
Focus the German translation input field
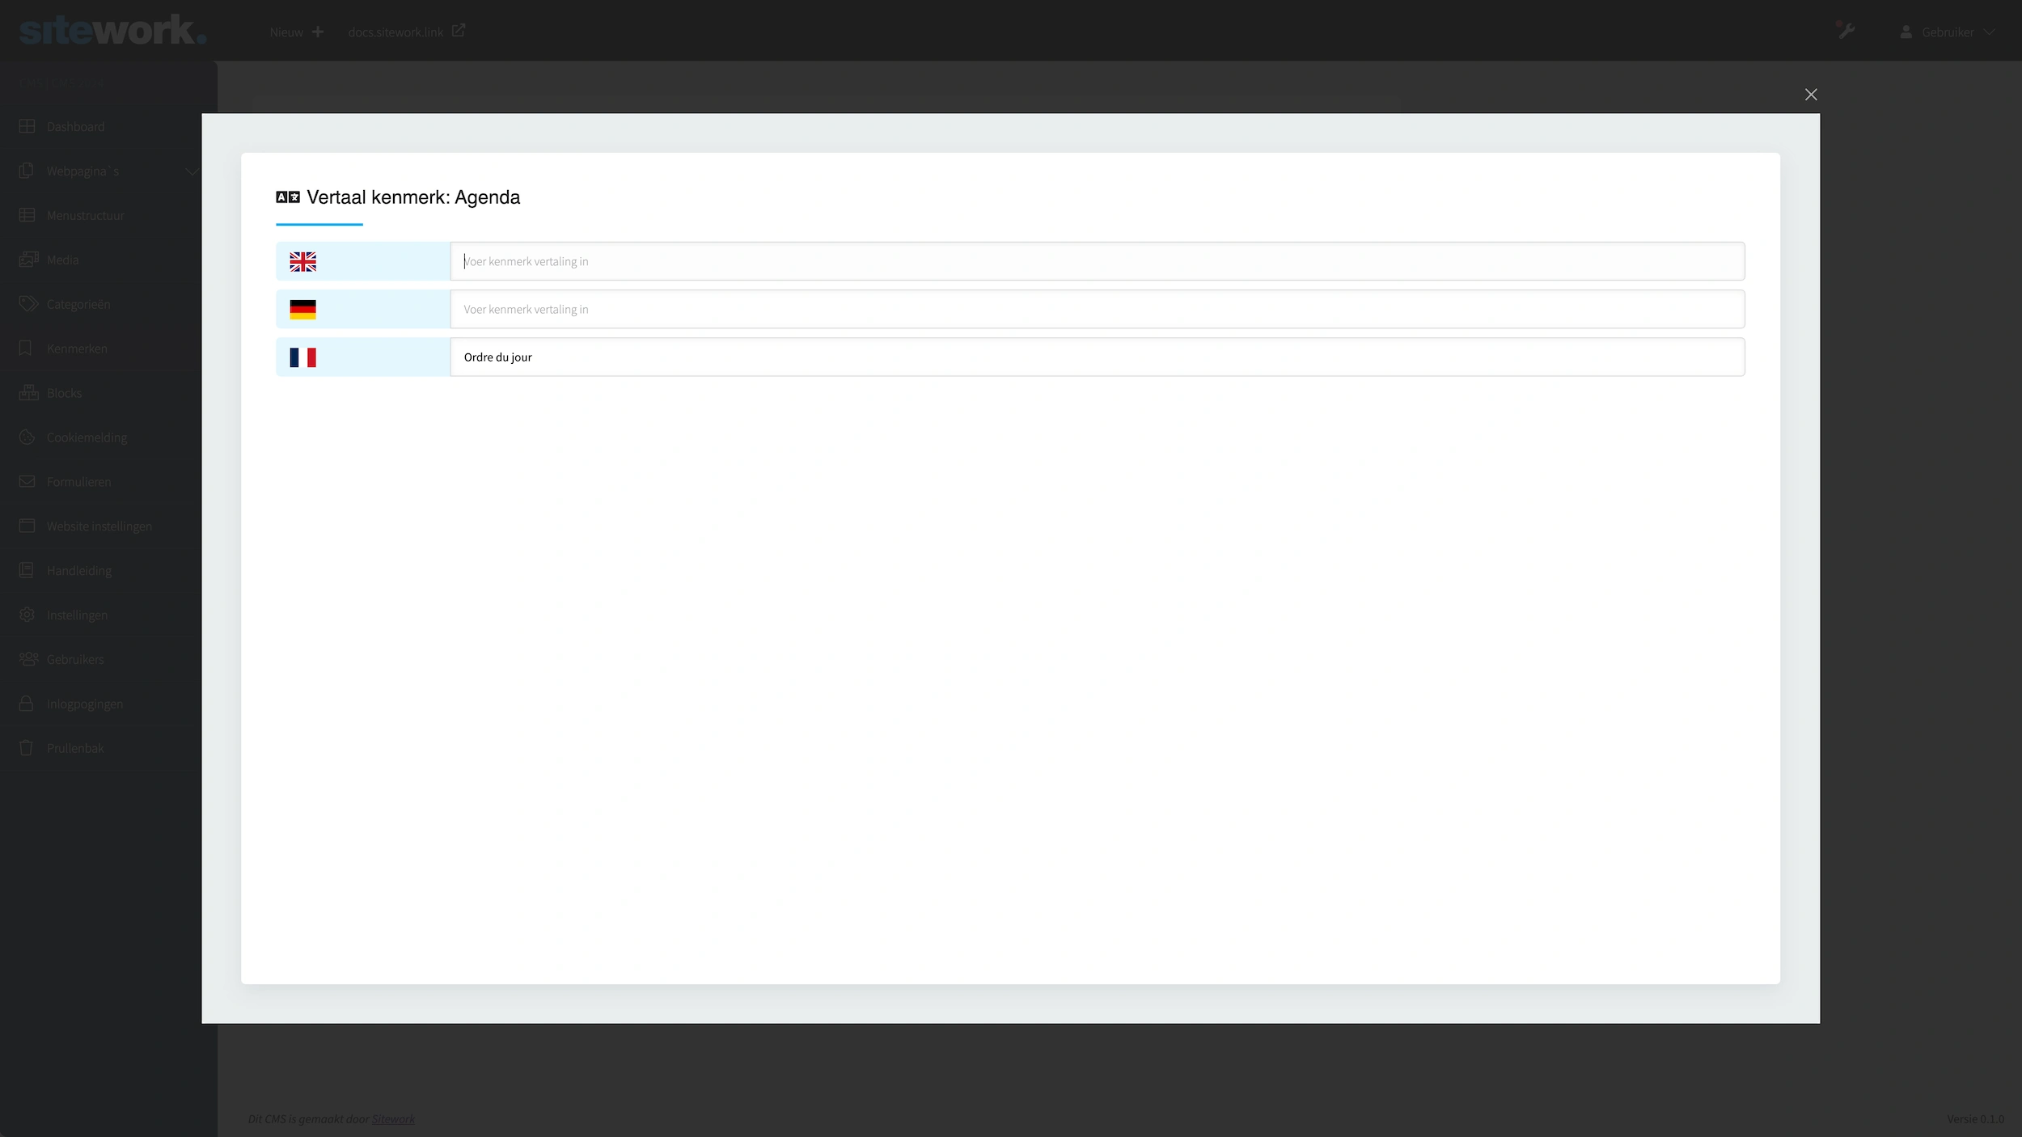pyautogui.click(x=1096, y=309)
